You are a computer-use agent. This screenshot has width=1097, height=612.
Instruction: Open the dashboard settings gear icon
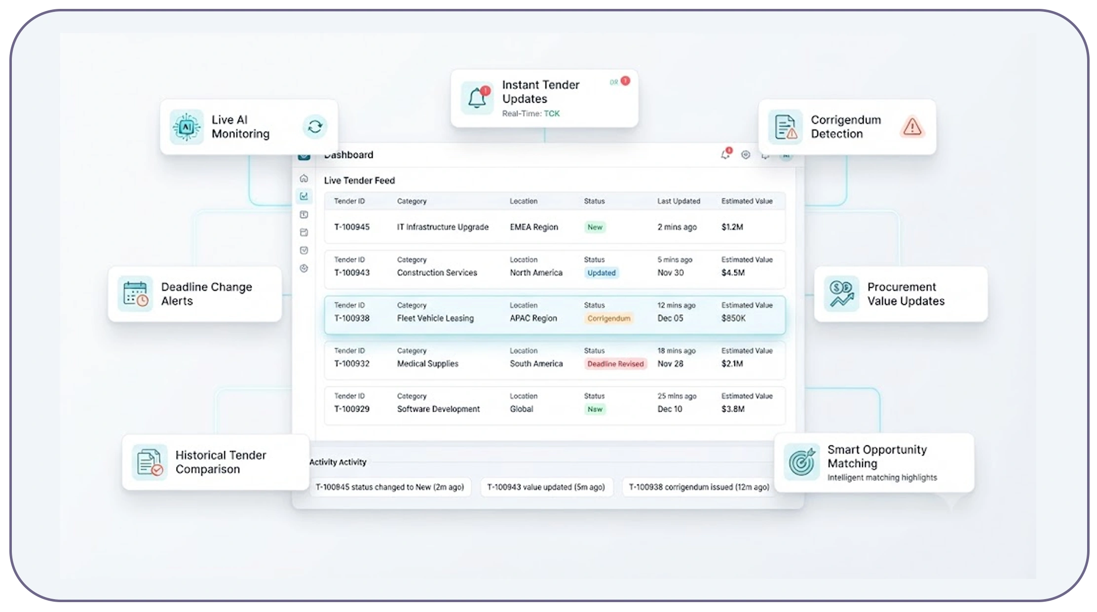pyautogui.click(x=746, y=154)
